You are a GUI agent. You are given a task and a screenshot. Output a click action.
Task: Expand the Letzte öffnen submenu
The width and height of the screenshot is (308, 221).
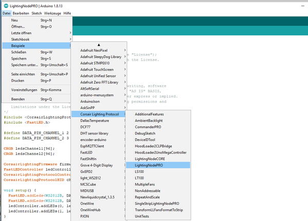click(x=25, y=32)
